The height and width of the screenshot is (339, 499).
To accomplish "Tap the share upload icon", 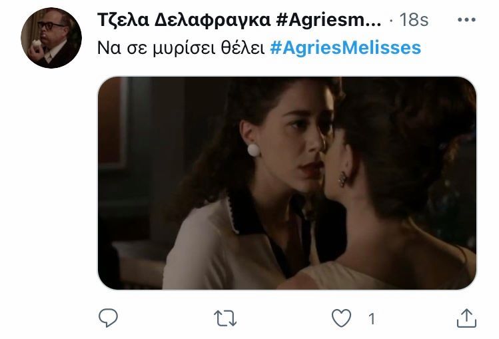I will (466, 318).
